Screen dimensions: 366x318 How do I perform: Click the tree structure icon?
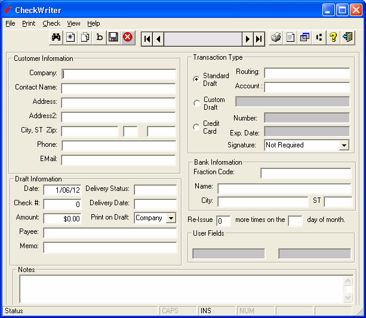pyautogui.click(x=319, y=38)
